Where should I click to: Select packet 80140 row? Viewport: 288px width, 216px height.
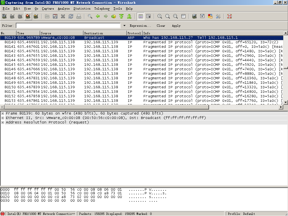(142, 42)
